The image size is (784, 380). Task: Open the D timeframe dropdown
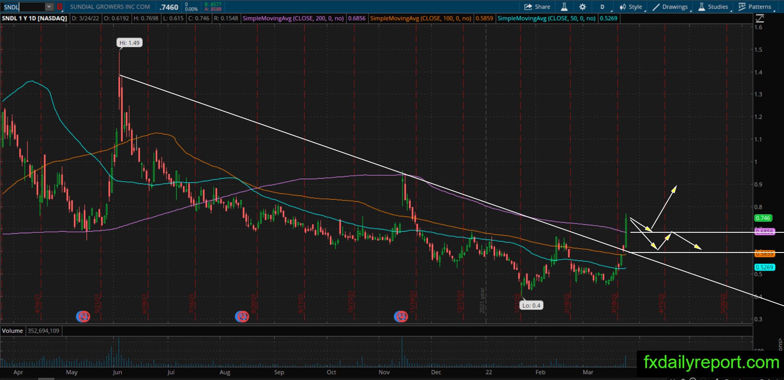pyautogui.click(x=604, y=7)
